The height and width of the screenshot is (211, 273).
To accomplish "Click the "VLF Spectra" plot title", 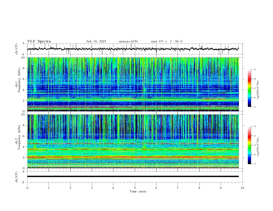I will pyautogui.click(x=39, y=41).
